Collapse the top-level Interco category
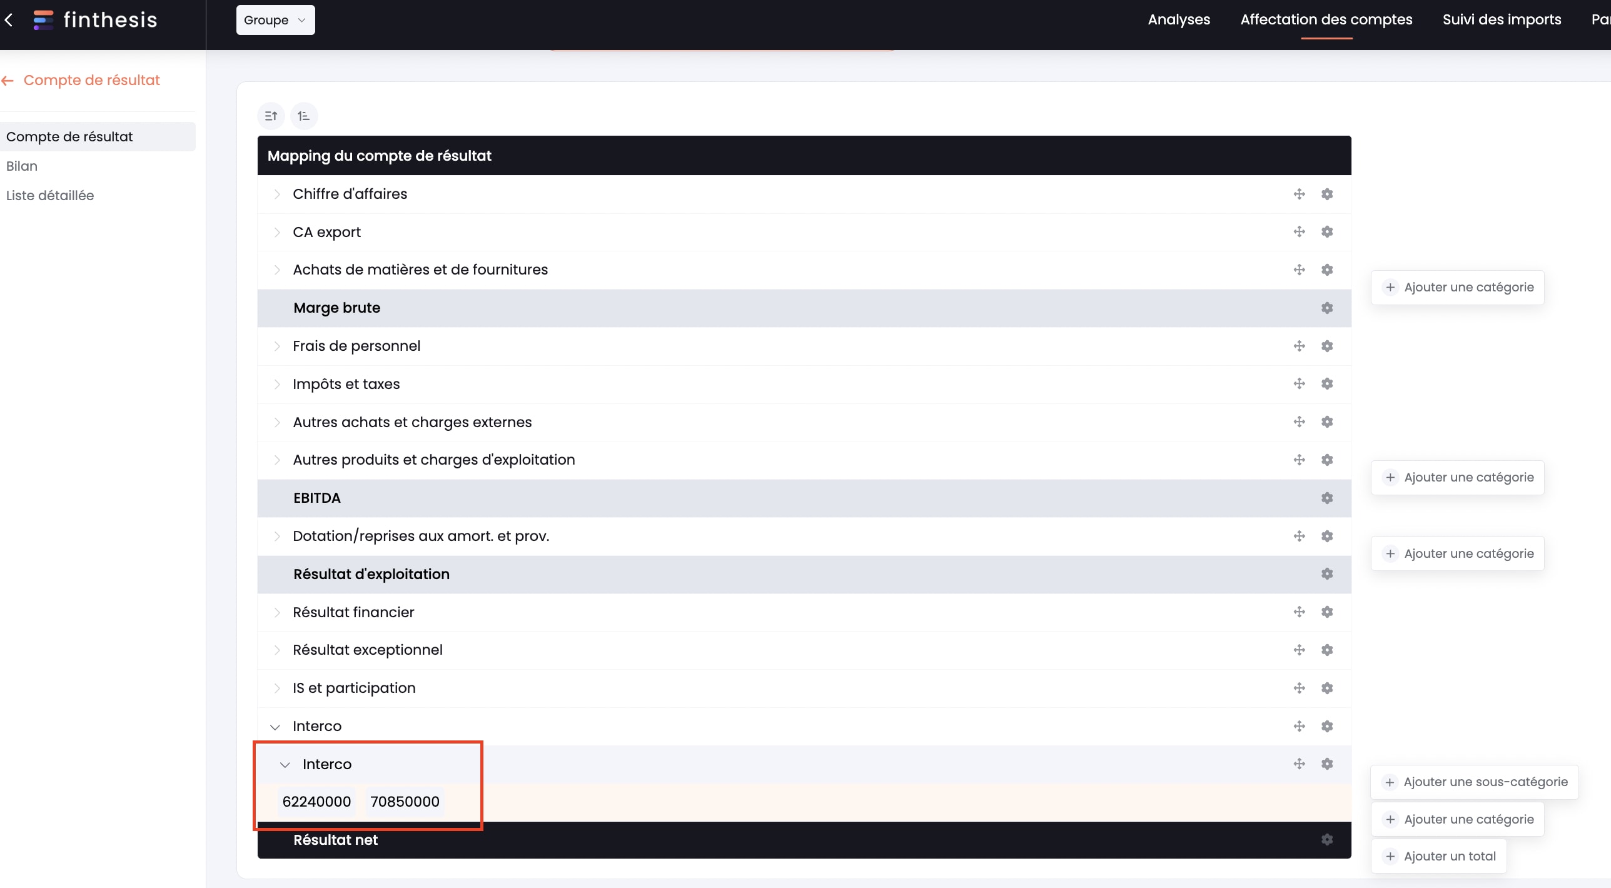Screen dimensions: 1611x888 (275, 727)
